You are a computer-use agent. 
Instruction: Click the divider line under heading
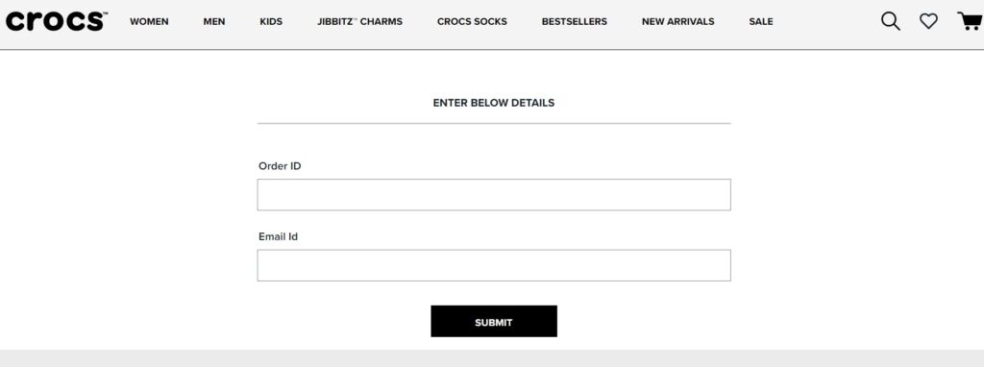pyautogui.click(x=494, y=124)
